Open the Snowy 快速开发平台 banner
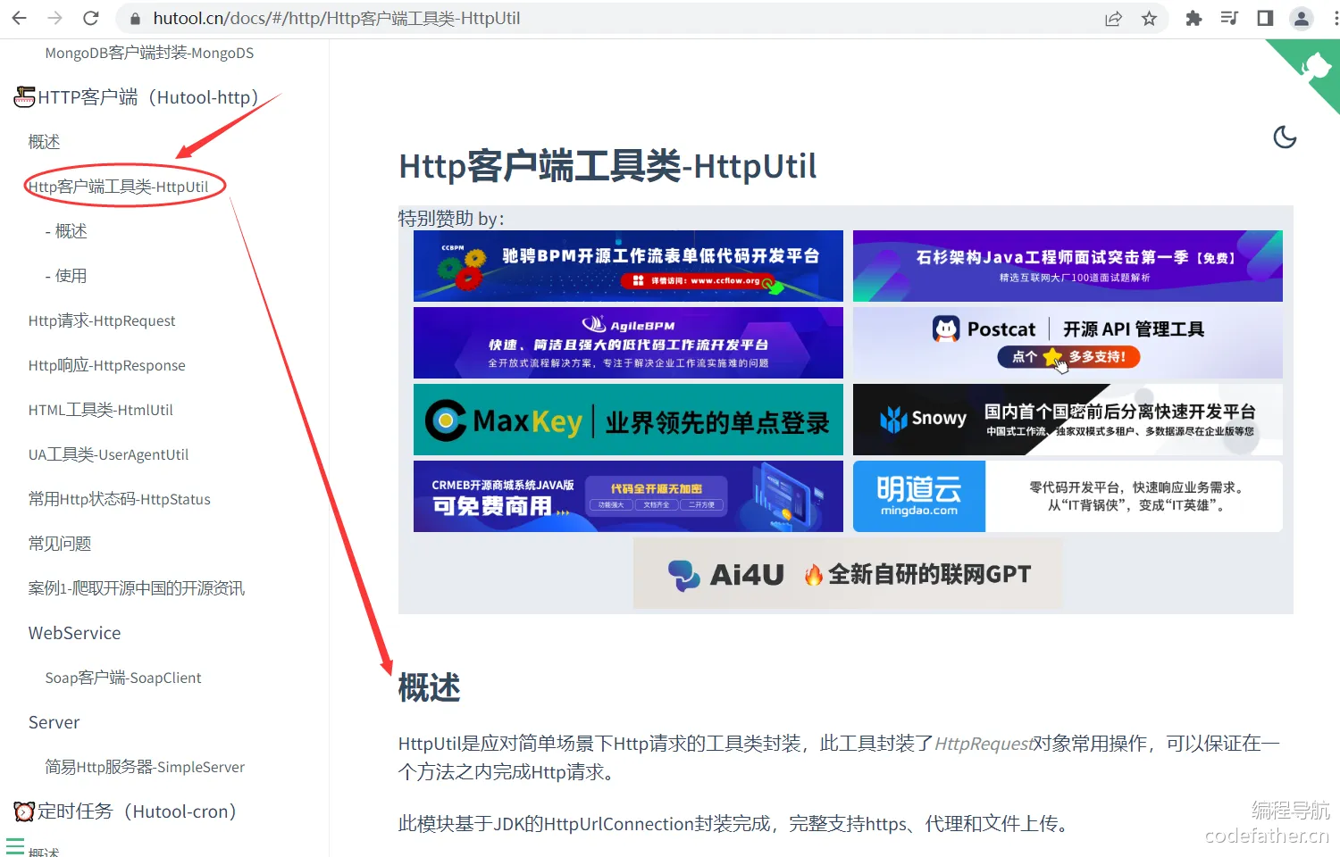The width and height of the screenshot is (1340, 857). 1068,420
